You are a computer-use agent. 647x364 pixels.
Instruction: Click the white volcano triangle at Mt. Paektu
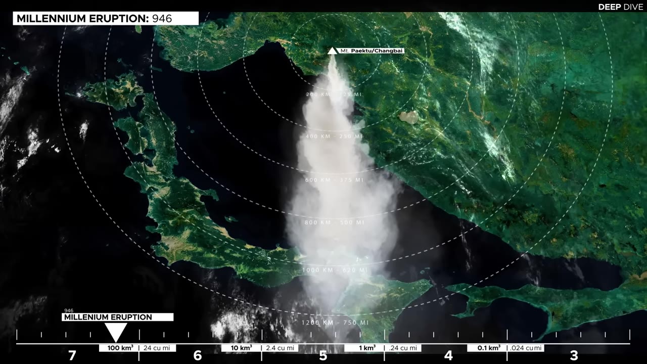click(332, 51)
